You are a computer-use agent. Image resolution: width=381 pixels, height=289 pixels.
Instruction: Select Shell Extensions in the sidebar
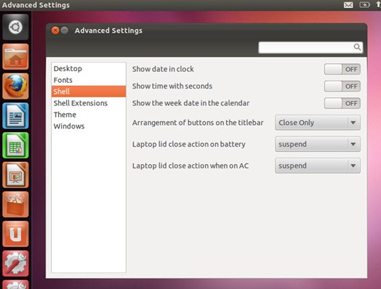(x=89, y=103)
